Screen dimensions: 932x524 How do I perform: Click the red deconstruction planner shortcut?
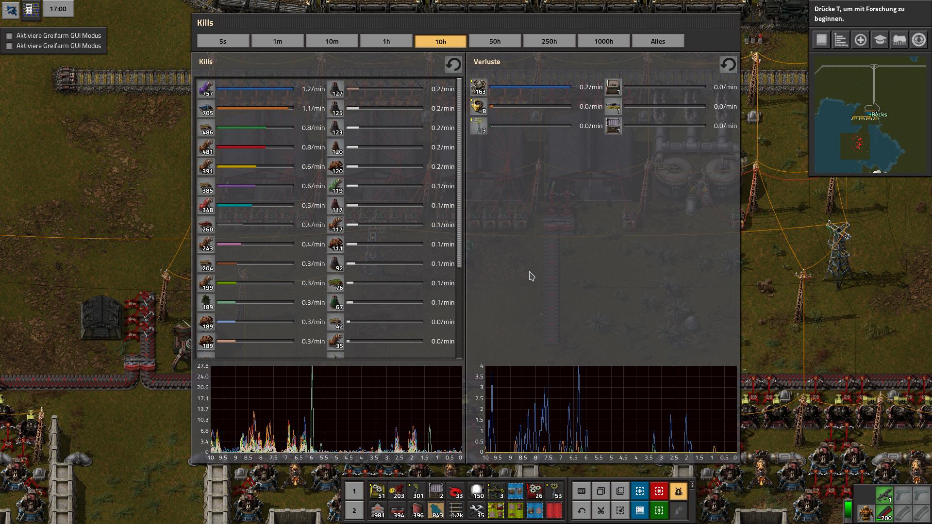(x=659, y=491)
